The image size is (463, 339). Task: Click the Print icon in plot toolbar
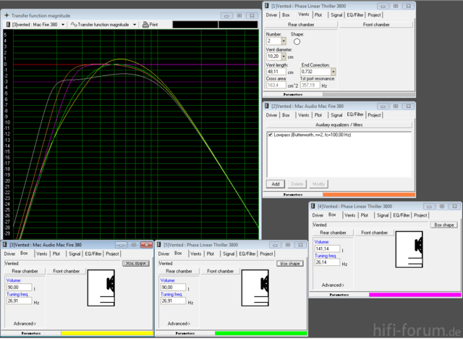click(145, 25)
